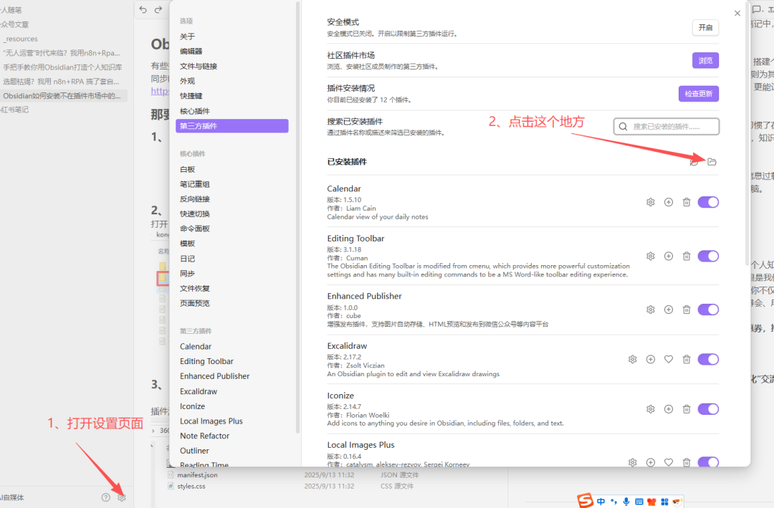
Task: Click undo arrow in editor toolbar
Action: click(x=143, y=10)
